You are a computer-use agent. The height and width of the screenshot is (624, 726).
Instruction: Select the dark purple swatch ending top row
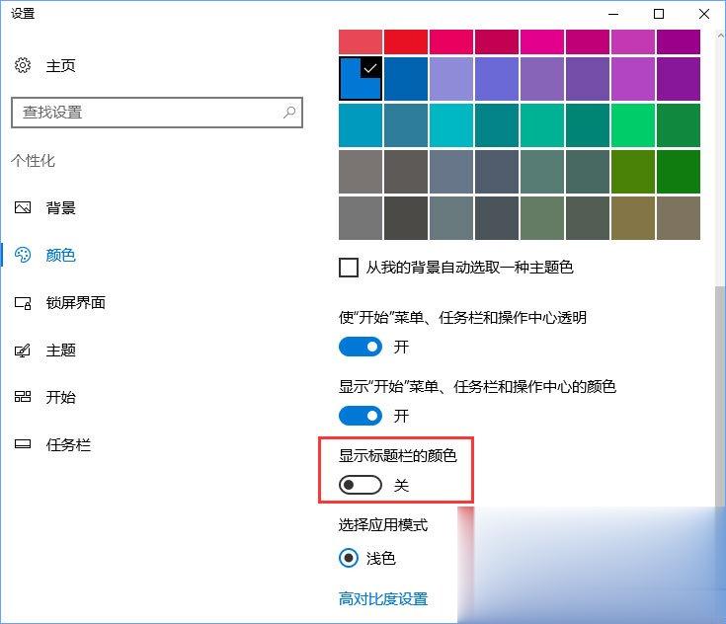679,41
